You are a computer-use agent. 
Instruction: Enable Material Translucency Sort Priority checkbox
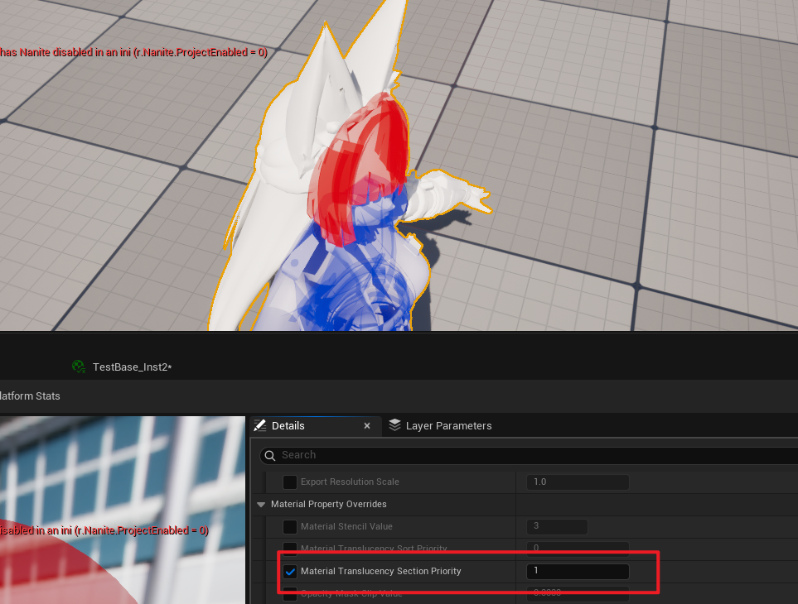290,549
